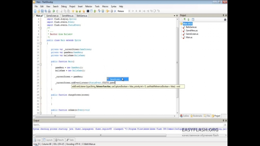Open the Layouts bottom tab
This screenshot has height=146, width=260.
click(48, 140)
